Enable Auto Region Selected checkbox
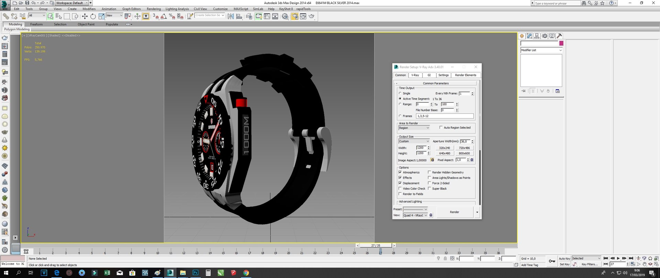 coord(441,128)
